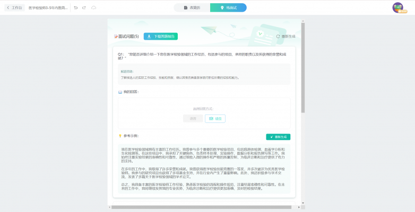Click the scrollbar up arrow
The width and height of the screenshot is (415, 212).
pos(303,21)
